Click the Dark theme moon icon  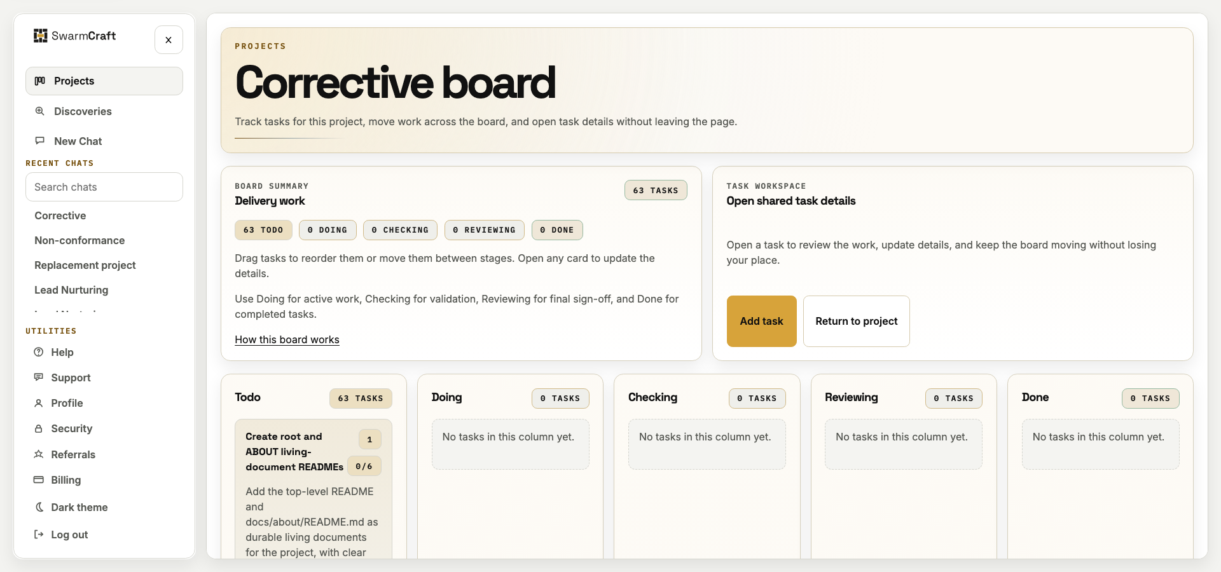39,507
